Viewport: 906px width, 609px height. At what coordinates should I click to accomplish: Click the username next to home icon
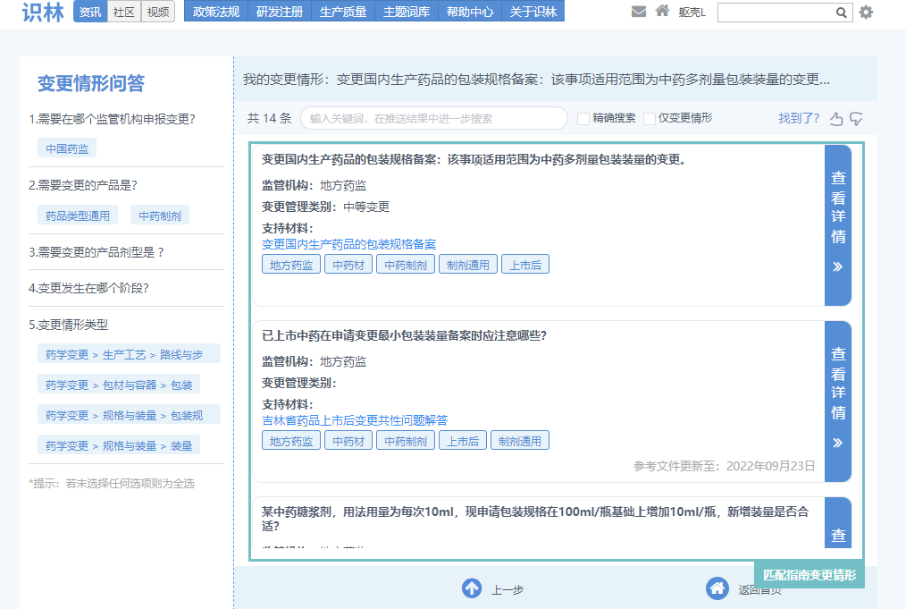[692, 13]
